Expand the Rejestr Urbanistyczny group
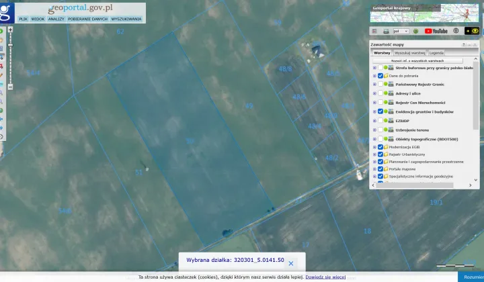 374,154
